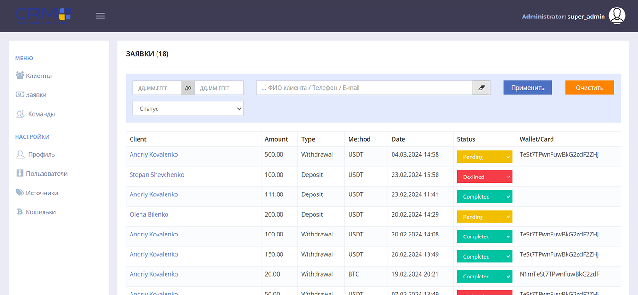Click the eraser icon beside search field
Image resolution: width=638 pixels, height=295 pixels.
481,88
